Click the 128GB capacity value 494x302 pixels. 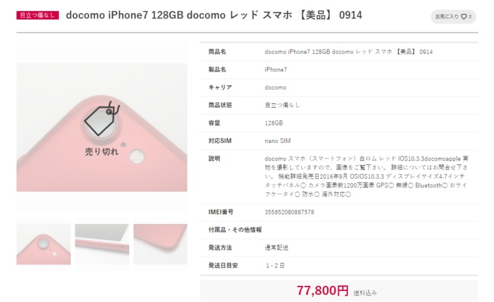coord(273,123)
